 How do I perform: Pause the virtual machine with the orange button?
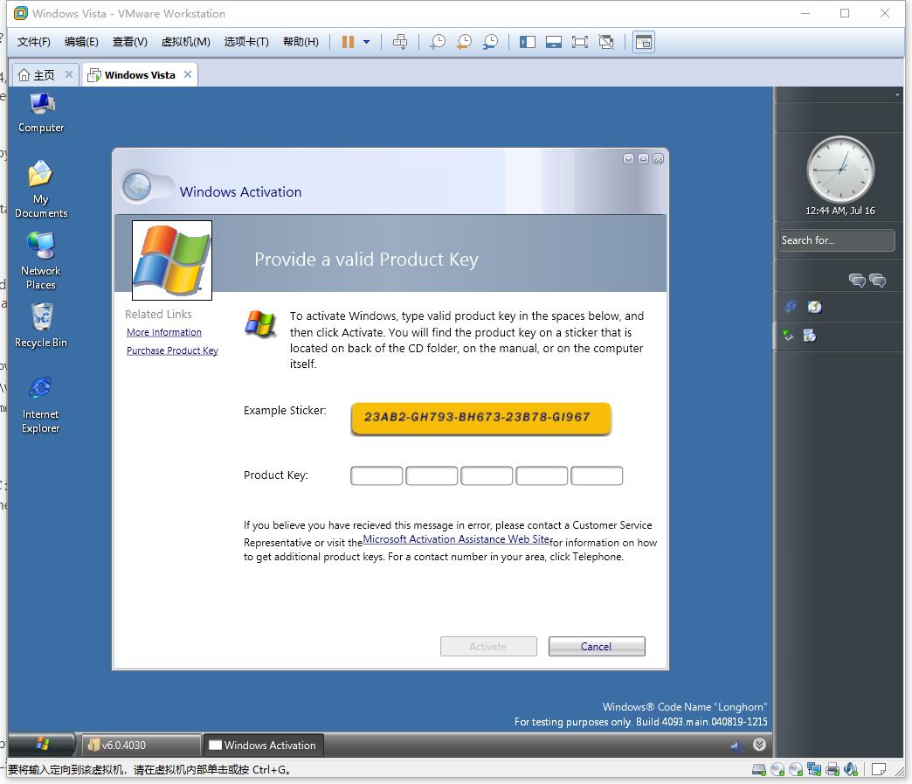pyautogui.click(x=348, y=42)
